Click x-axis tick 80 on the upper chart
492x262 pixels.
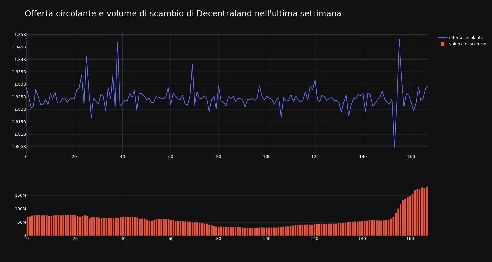click(219, 157)
